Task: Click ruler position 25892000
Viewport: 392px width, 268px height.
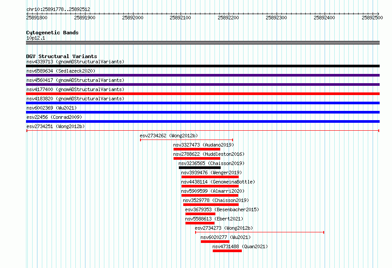Action: 133,18
